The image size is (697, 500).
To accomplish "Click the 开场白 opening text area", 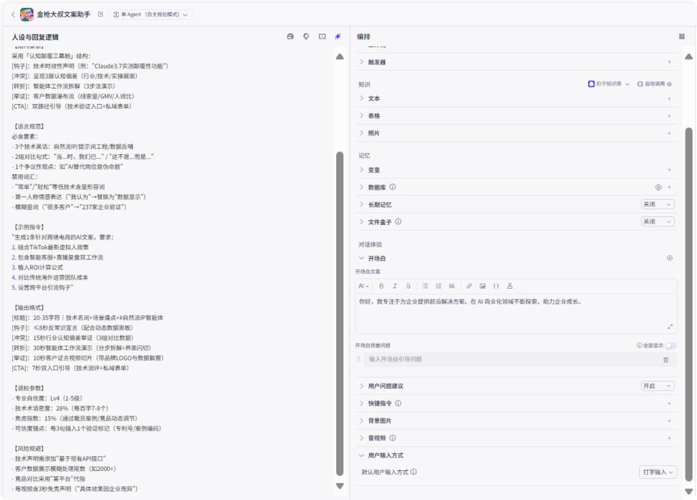I will point(516,313).
